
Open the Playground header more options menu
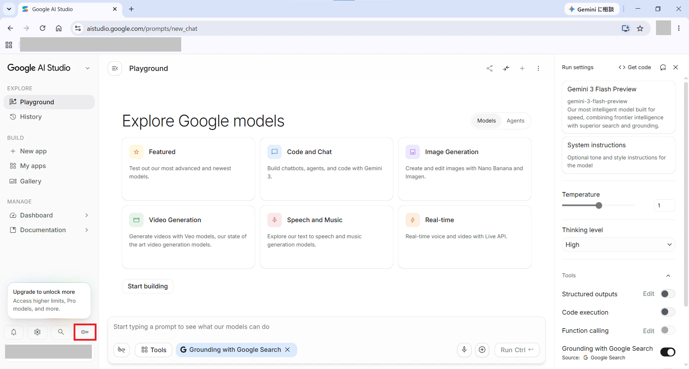click(538, 68)
